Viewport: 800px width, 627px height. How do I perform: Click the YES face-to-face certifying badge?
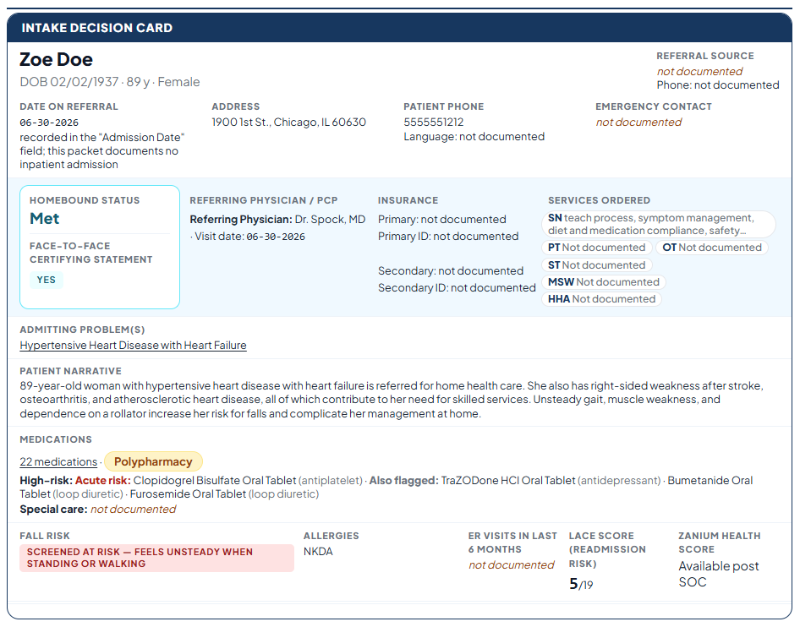(47, 280)
